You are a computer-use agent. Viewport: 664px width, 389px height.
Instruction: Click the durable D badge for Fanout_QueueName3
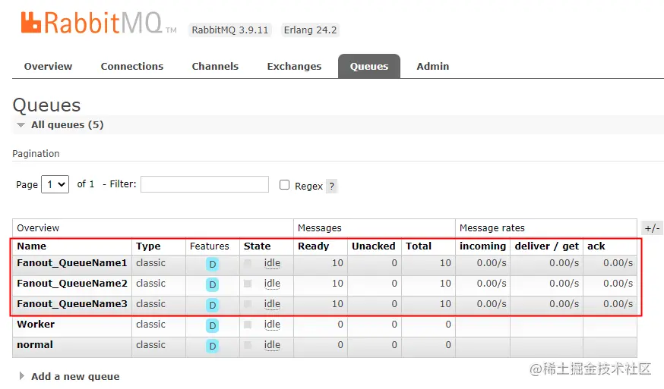point(212,305)
